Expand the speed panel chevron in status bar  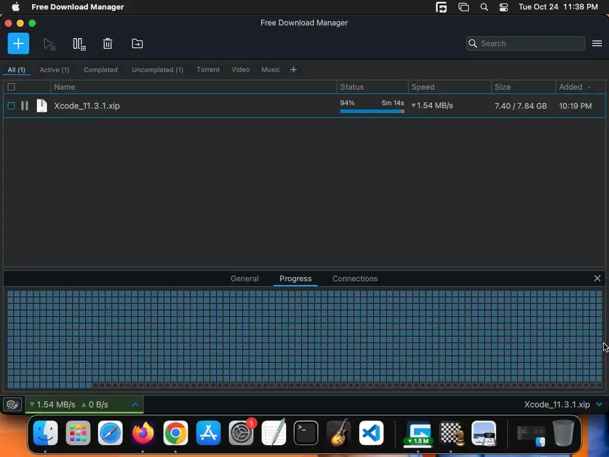[135, 405]
